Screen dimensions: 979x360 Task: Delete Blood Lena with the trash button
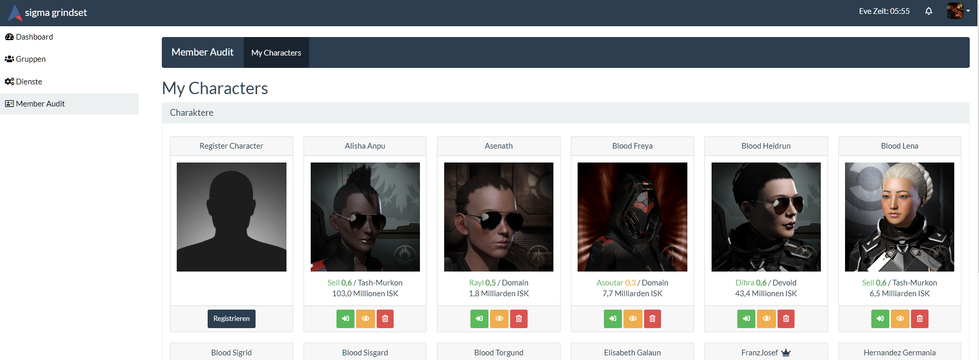pyautogui.click(x=920, y=319)
